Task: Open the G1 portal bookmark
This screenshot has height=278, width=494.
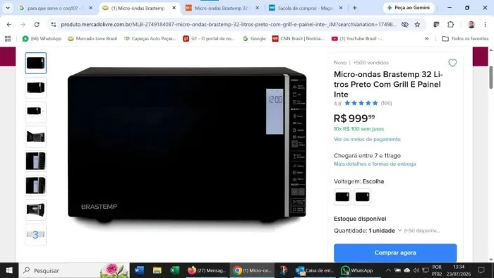Action: pos(209,38)
